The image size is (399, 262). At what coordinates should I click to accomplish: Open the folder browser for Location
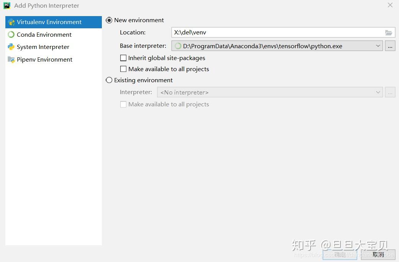pyautogui.click(x=388, y=32)
